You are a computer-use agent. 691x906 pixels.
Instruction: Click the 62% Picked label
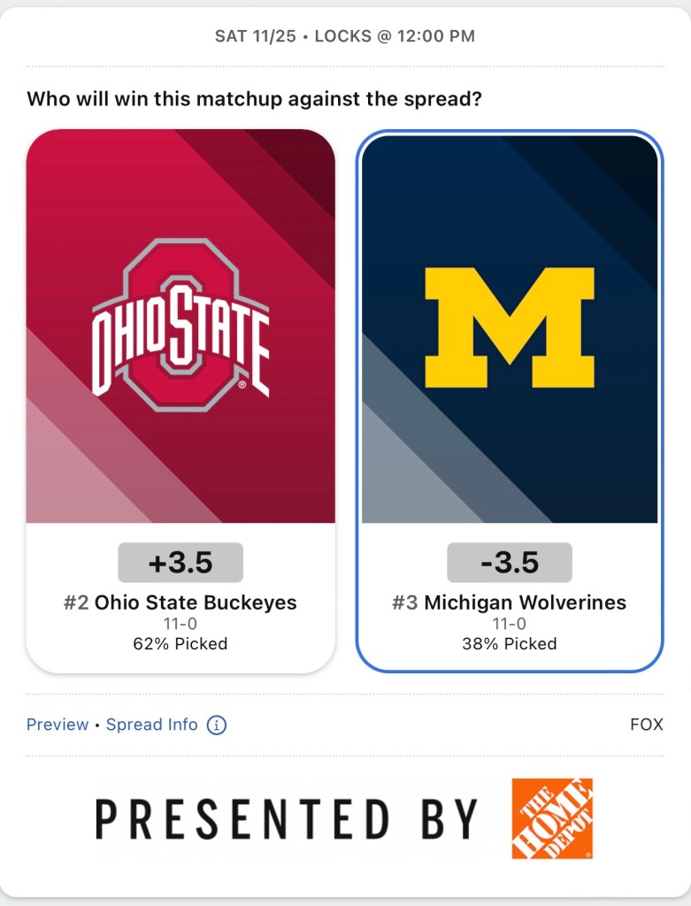(x=180, y=644)
